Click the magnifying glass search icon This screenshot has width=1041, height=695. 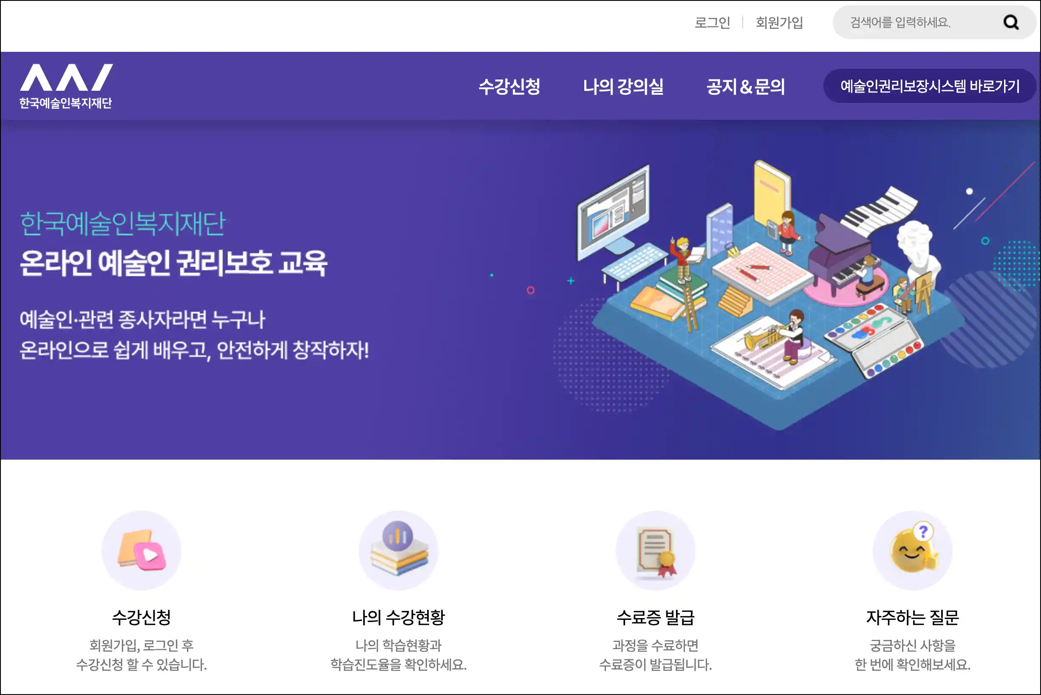[1011, 22]
